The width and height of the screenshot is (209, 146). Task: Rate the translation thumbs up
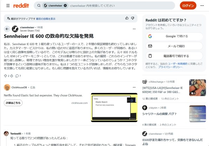point(127,18)
